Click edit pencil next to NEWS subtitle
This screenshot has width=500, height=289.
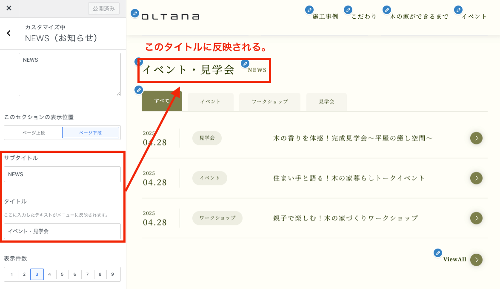(245, 64)
